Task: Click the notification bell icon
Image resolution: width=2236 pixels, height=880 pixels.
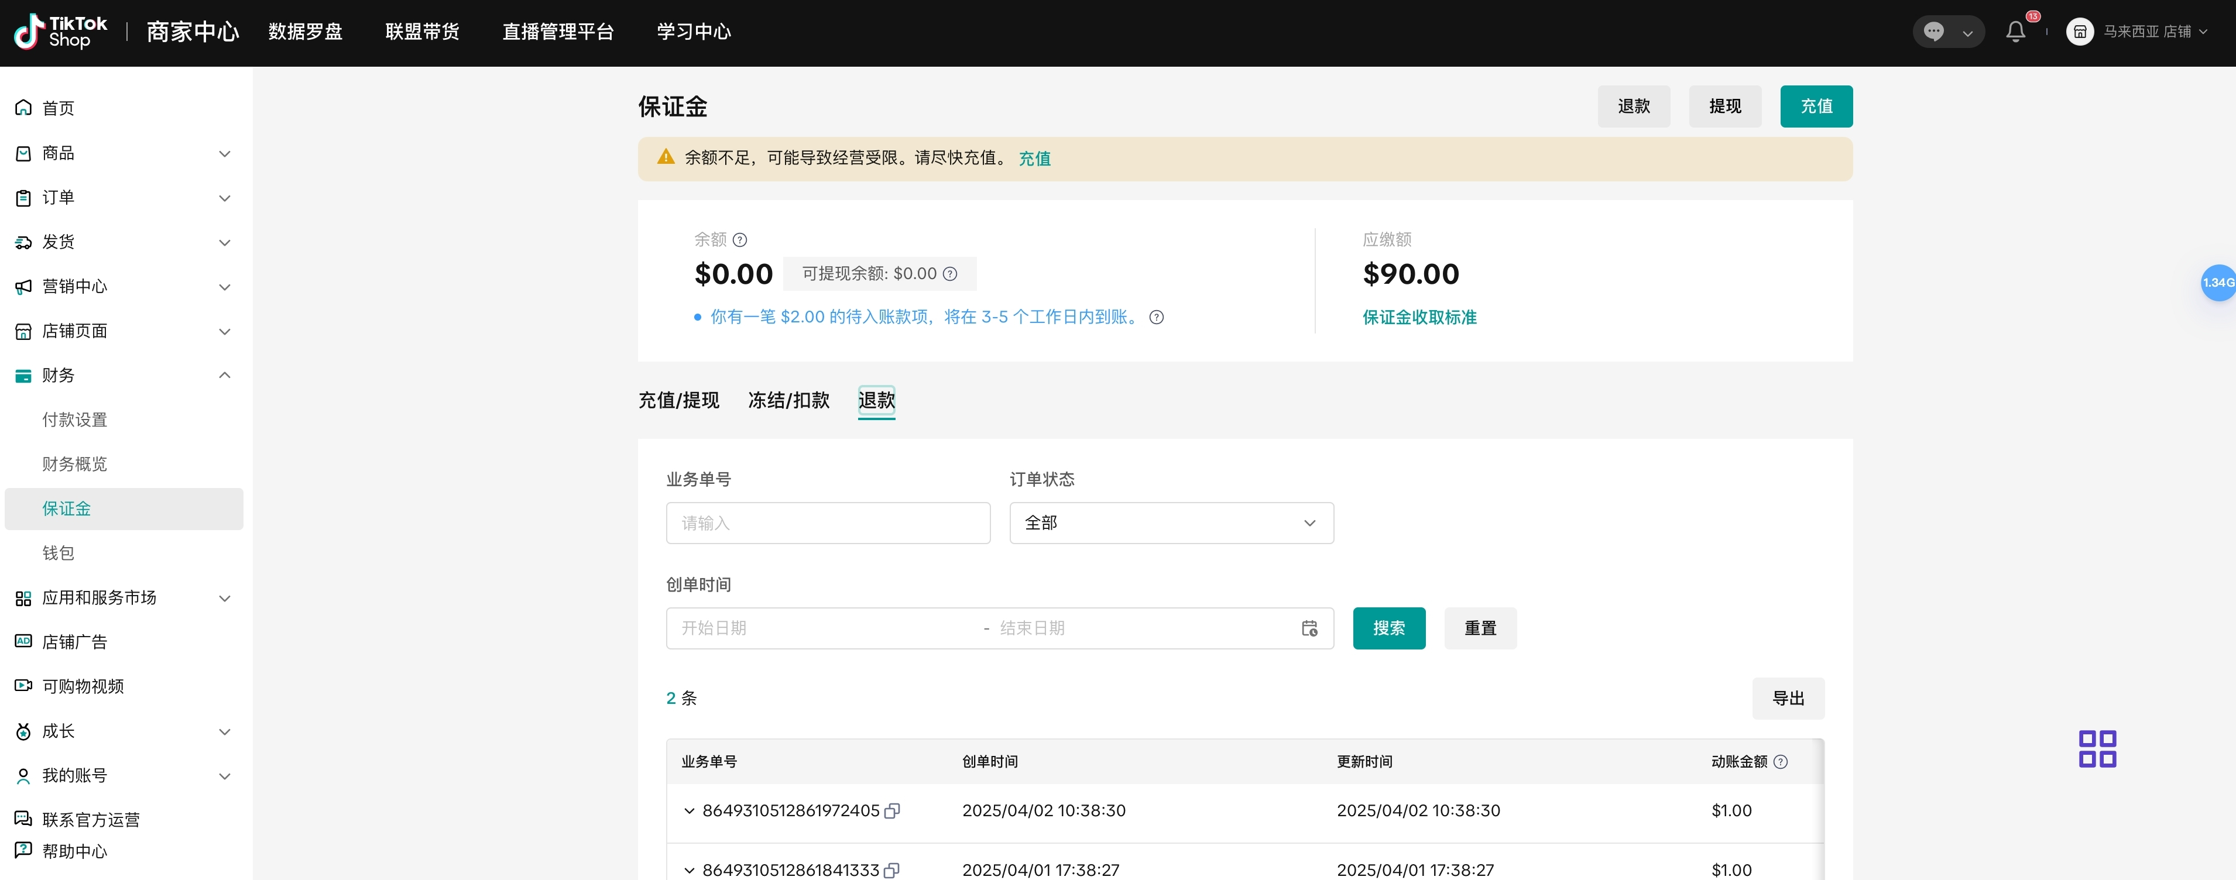Action: (2015, 32)
